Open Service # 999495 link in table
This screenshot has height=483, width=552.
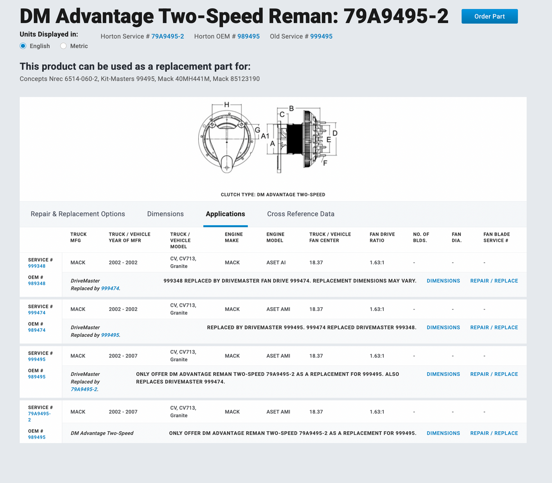[x=37, y=360]
